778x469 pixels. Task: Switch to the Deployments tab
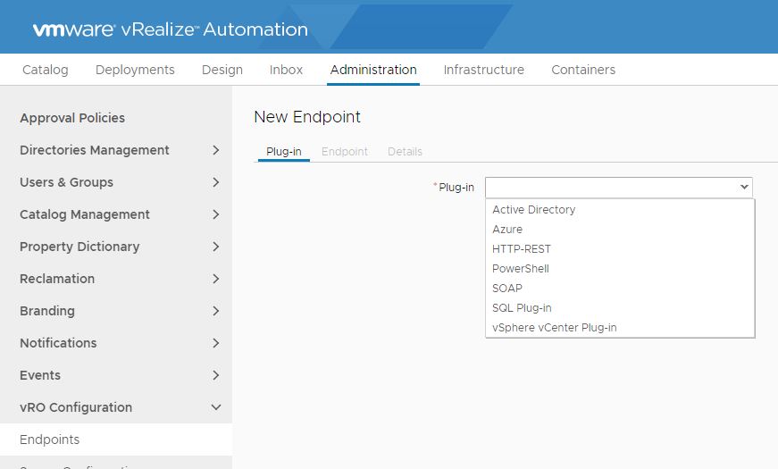coord(135,70)
